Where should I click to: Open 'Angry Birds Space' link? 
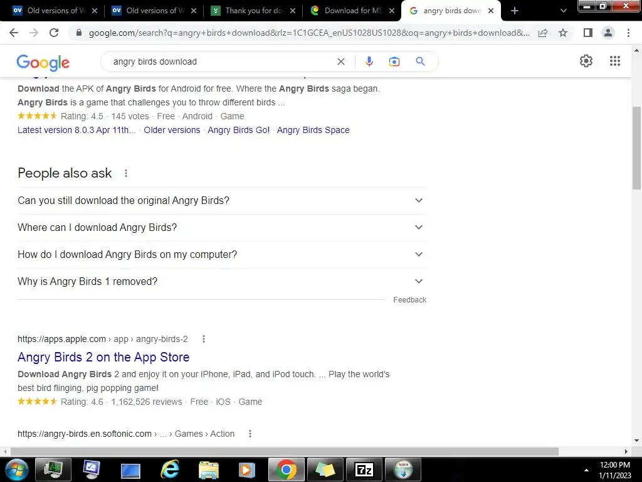point(313,131)
